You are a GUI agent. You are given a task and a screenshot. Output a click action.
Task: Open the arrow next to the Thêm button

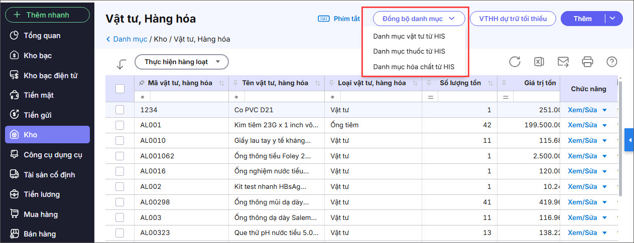(613, 19)
